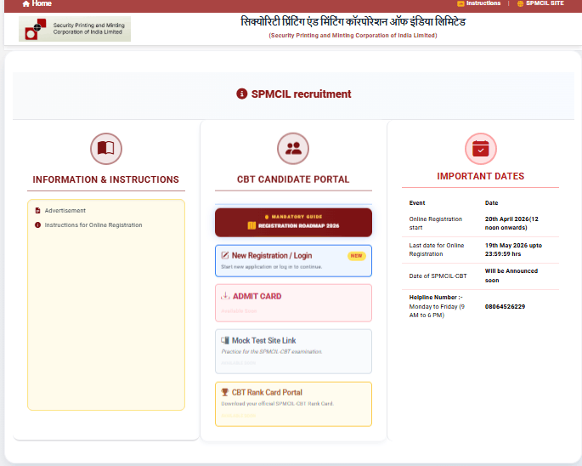Click the SPMCIL logo image

point(75,29)
